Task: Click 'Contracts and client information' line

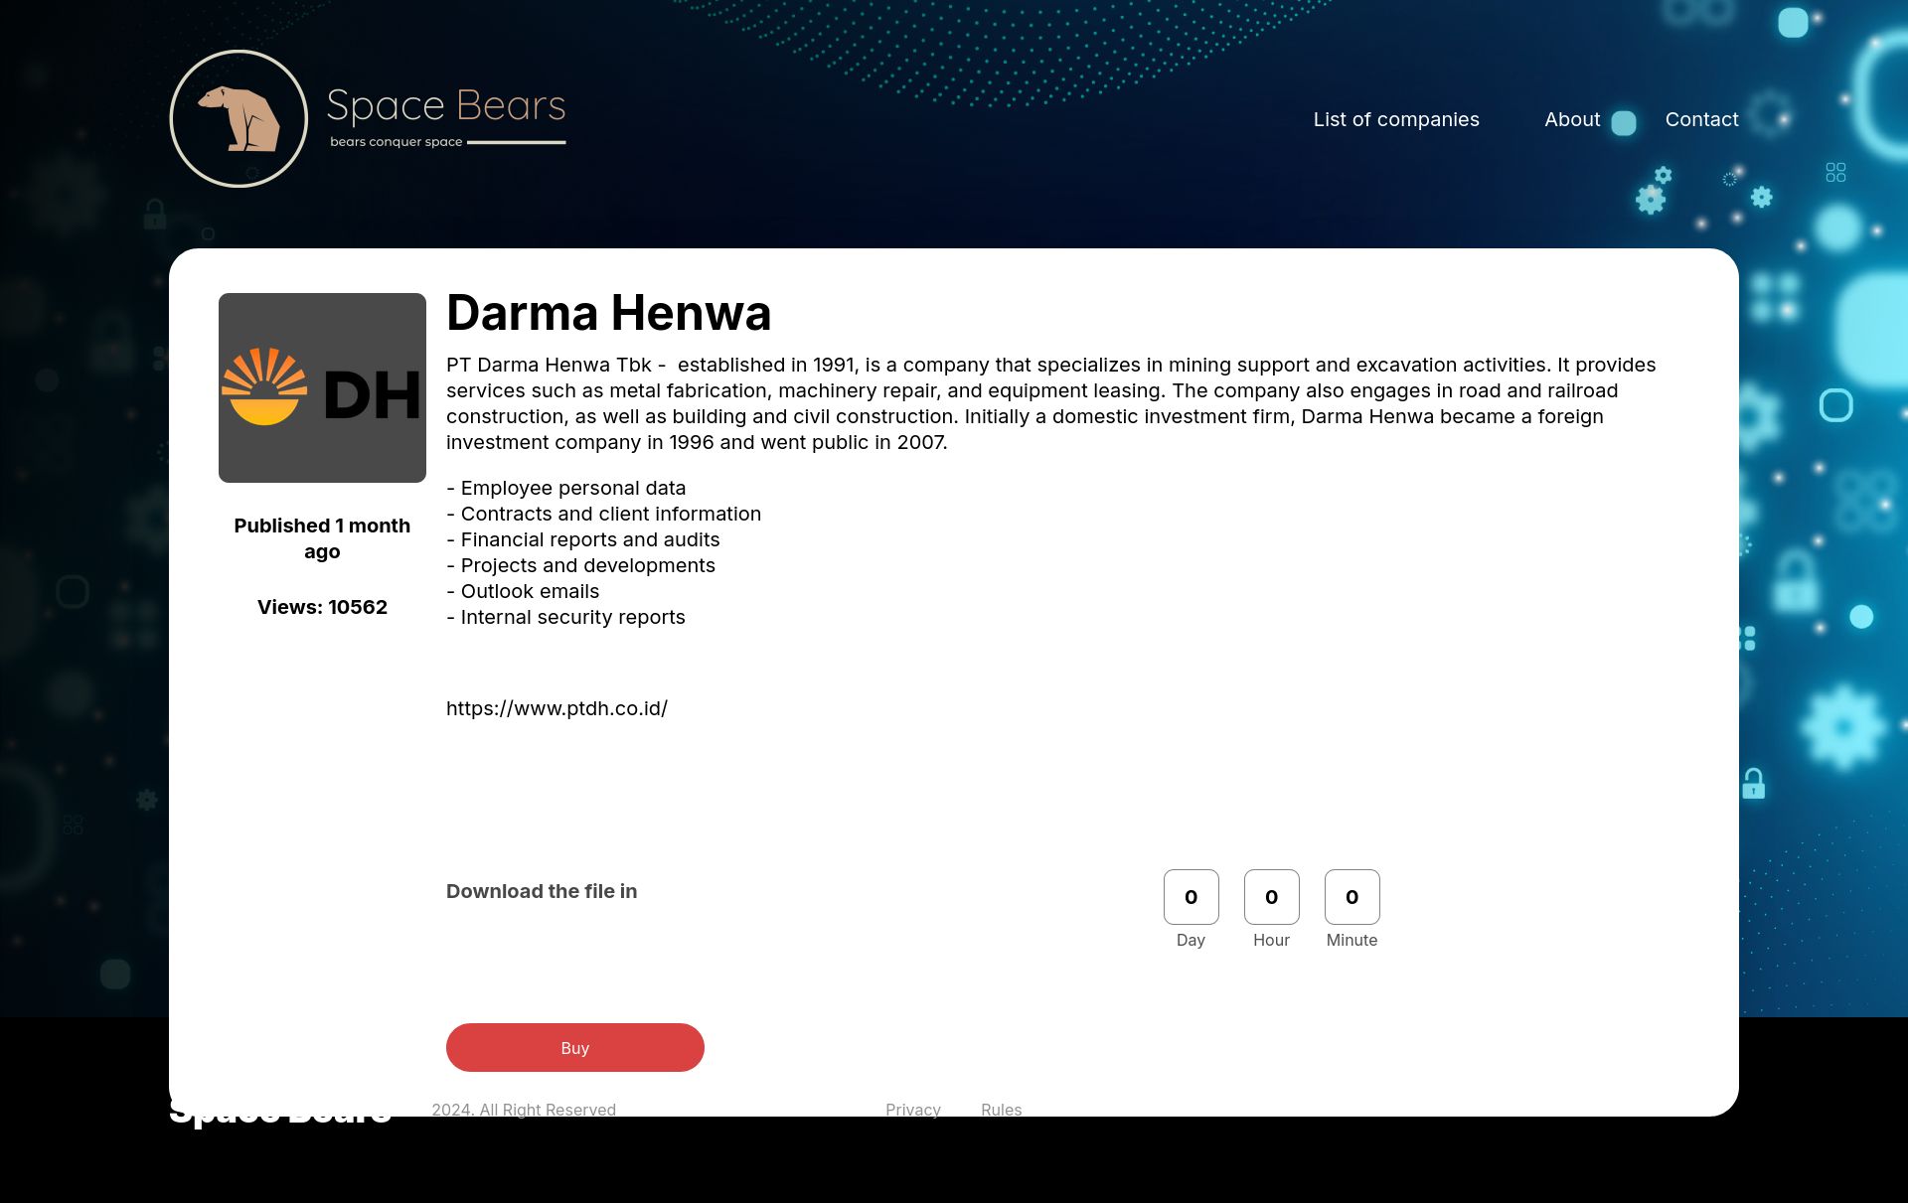Action: click(604, 514)
